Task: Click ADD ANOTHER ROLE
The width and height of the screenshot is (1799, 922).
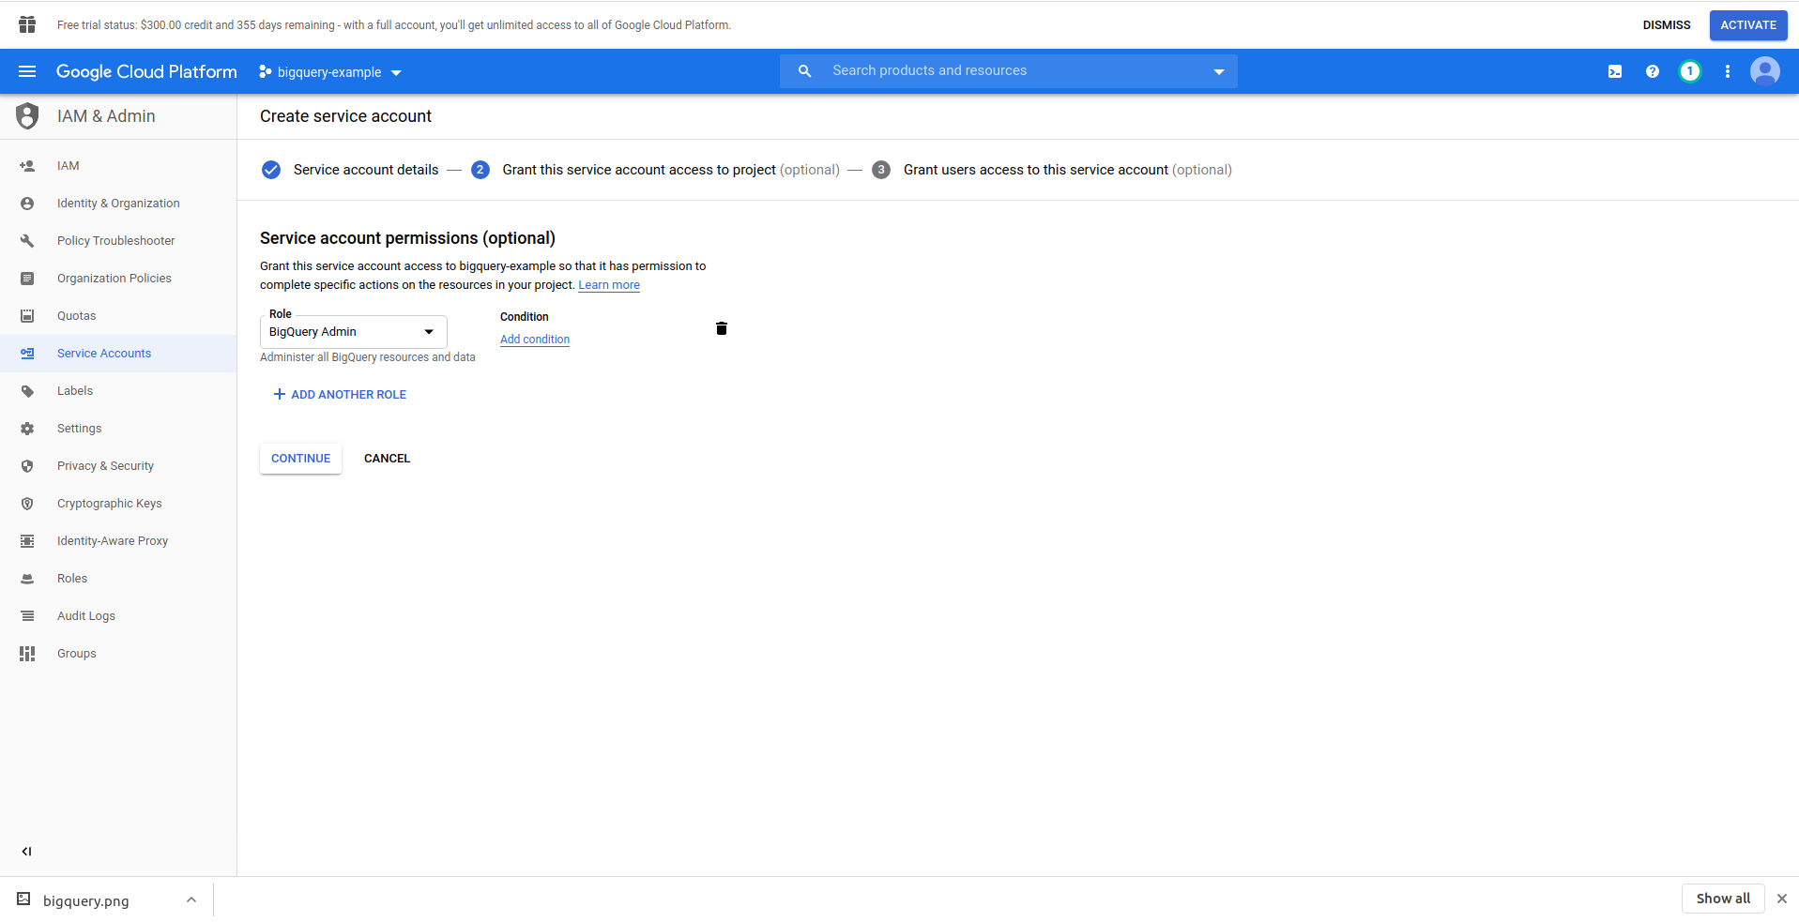Action: (340, 395)
